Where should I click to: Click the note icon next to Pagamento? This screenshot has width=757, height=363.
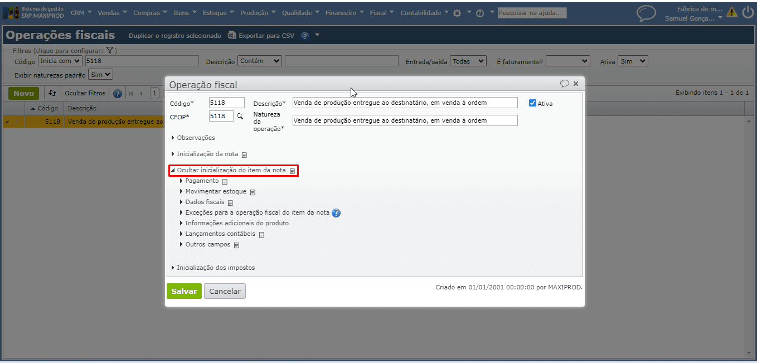click(225, 182)
